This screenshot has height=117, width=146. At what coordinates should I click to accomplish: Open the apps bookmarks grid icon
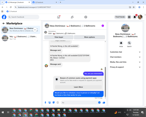[2, 11]
